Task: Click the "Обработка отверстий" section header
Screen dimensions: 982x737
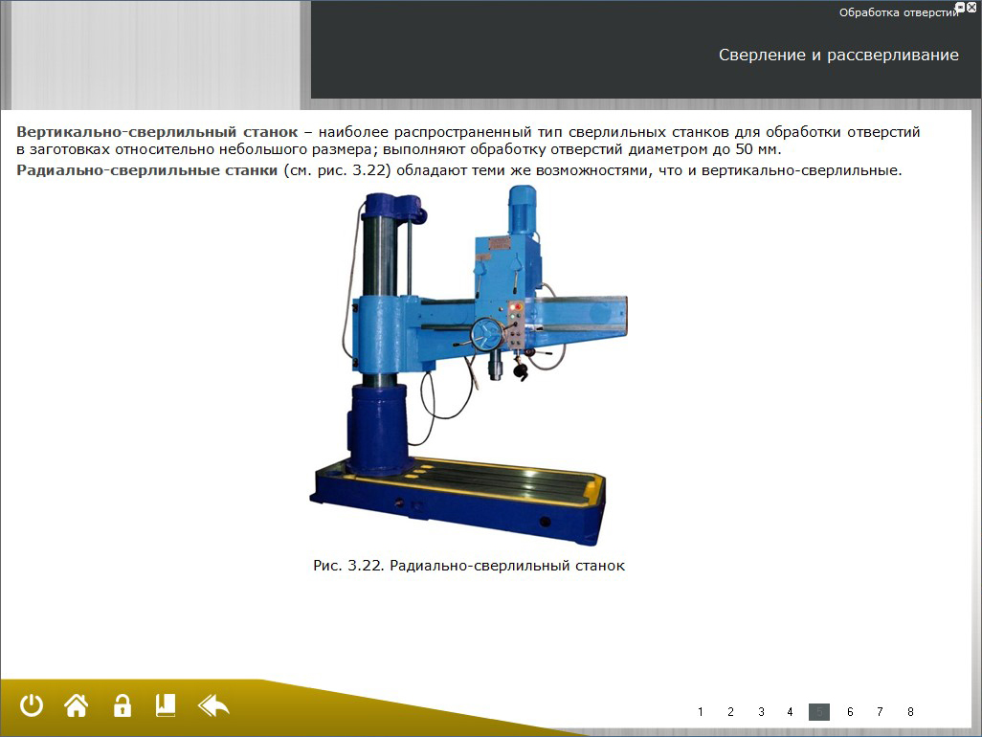Action: click(x=898, y=13)
